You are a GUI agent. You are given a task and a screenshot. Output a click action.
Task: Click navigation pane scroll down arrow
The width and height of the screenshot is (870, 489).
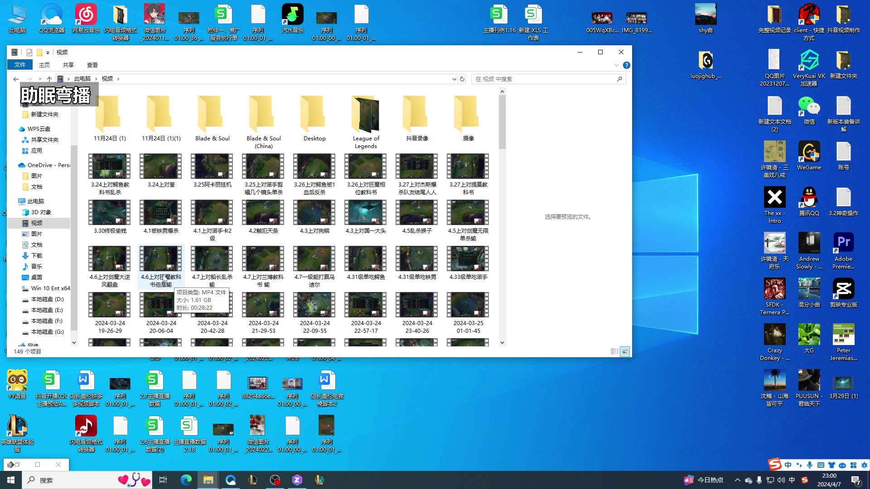click(x=74, y=343)
